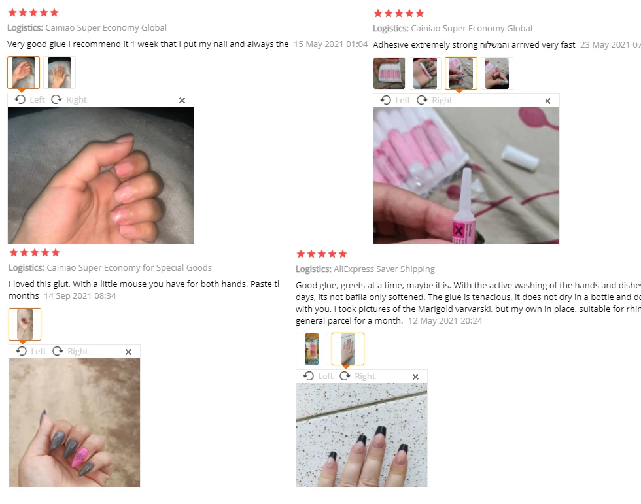641x504 pixels.
Task: Rotate left the black French tip nails photo
Action: coord(318,376)
